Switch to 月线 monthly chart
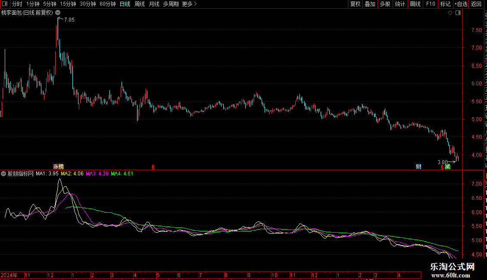The image size is (487, 280). point(154,4)
